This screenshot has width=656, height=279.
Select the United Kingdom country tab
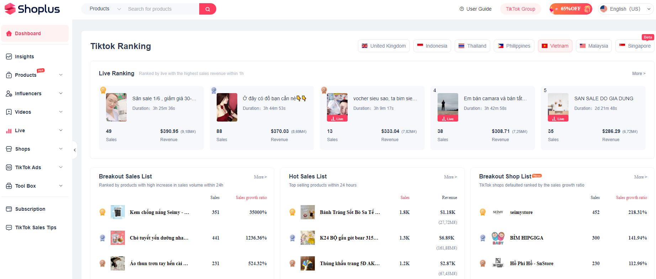tap(384, 46)
